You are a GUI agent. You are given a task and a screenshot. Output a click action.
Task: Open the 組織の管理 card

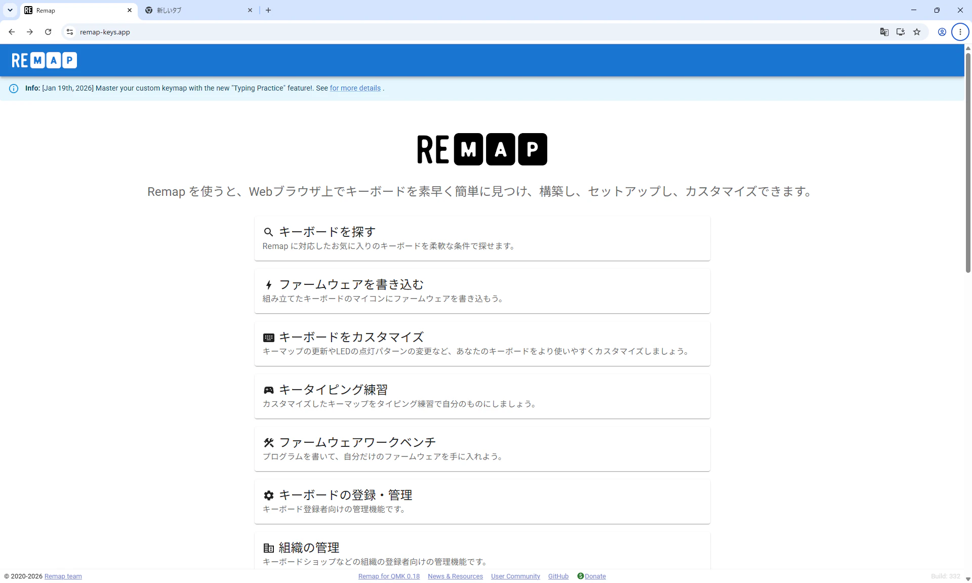(482, 551)
